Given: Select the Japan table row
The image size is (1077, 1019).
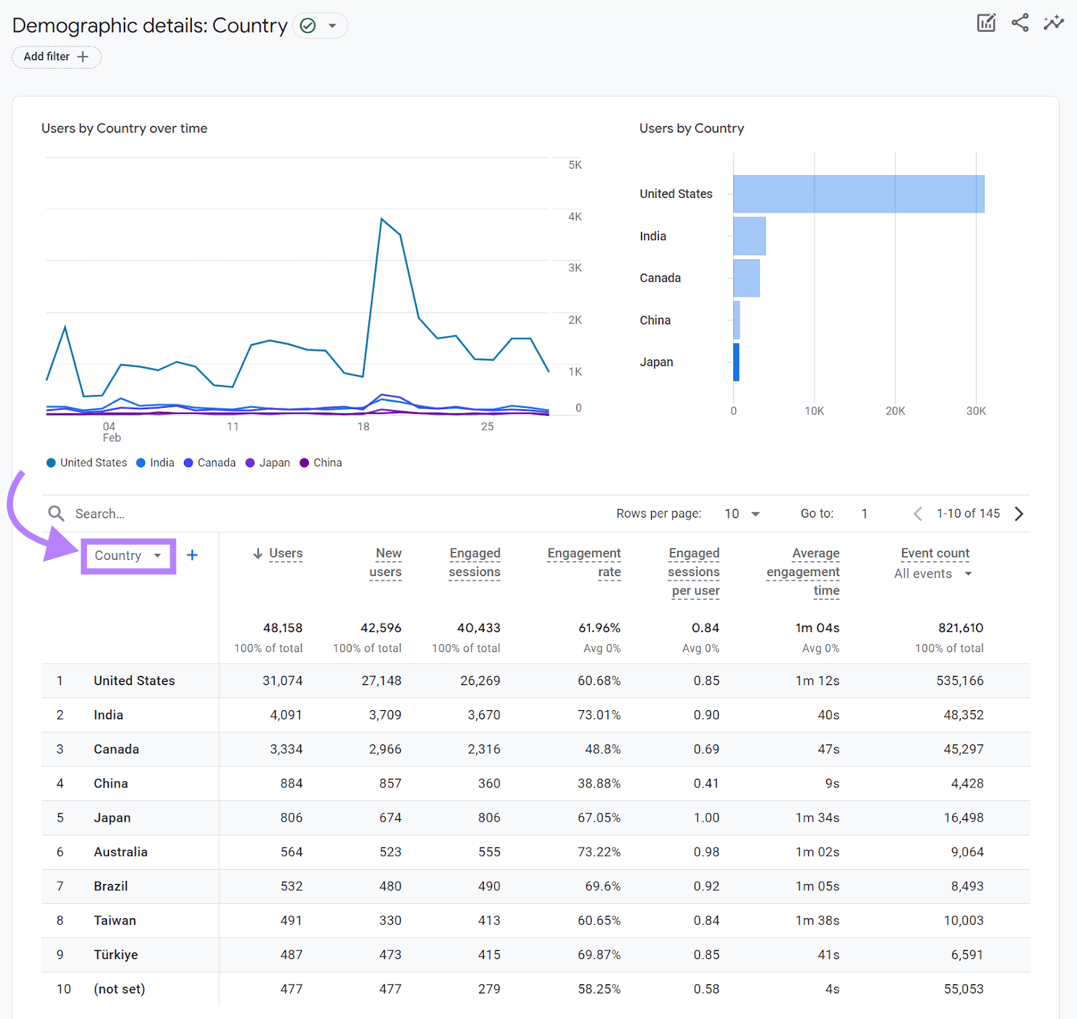Looking at the screenshot, I should pyautogui.click(x=536, y=818).
